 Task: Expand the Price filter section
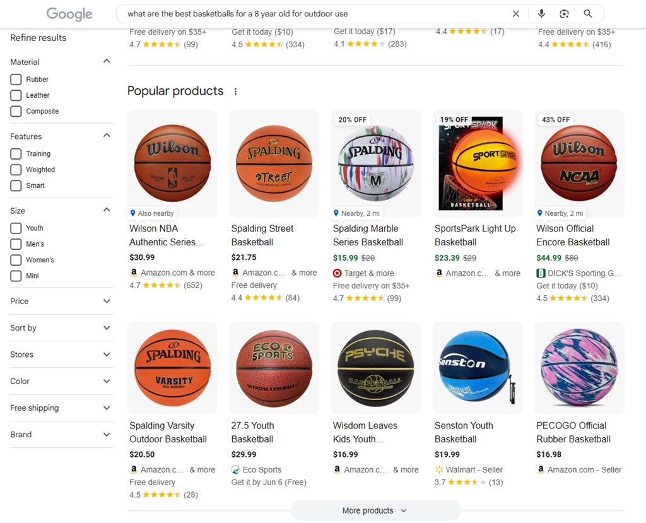tap(61, 302)
